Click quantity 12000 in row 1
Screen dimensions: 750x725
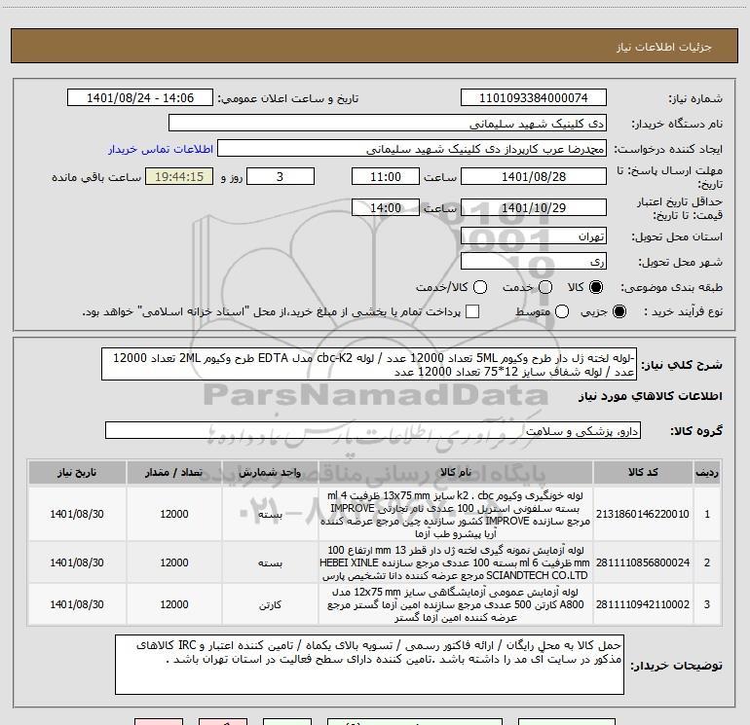point(174,514)
